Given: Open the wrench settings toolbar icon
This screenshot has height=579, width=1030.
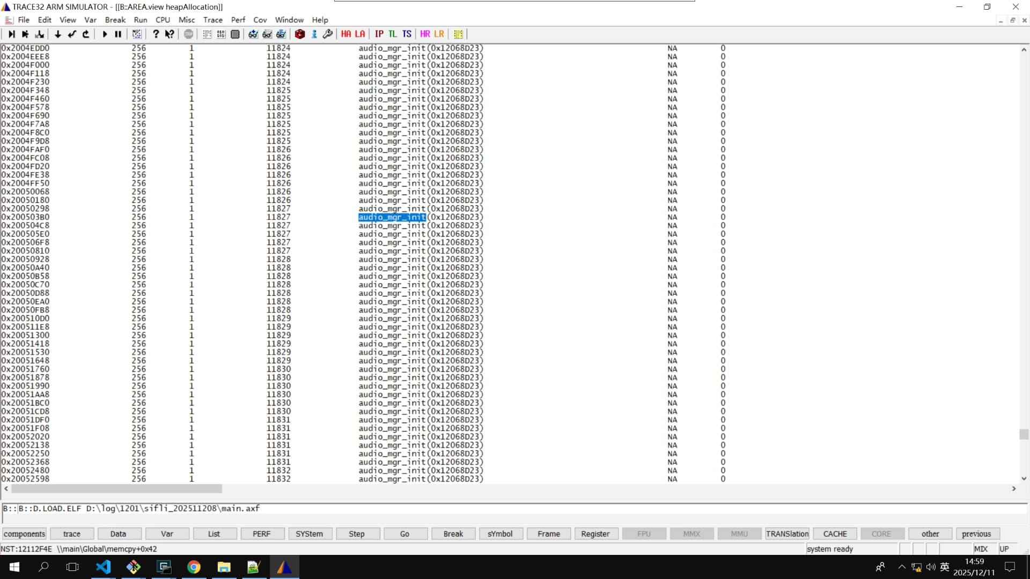Looking at the screenshot, I should (x=328, y=34).
